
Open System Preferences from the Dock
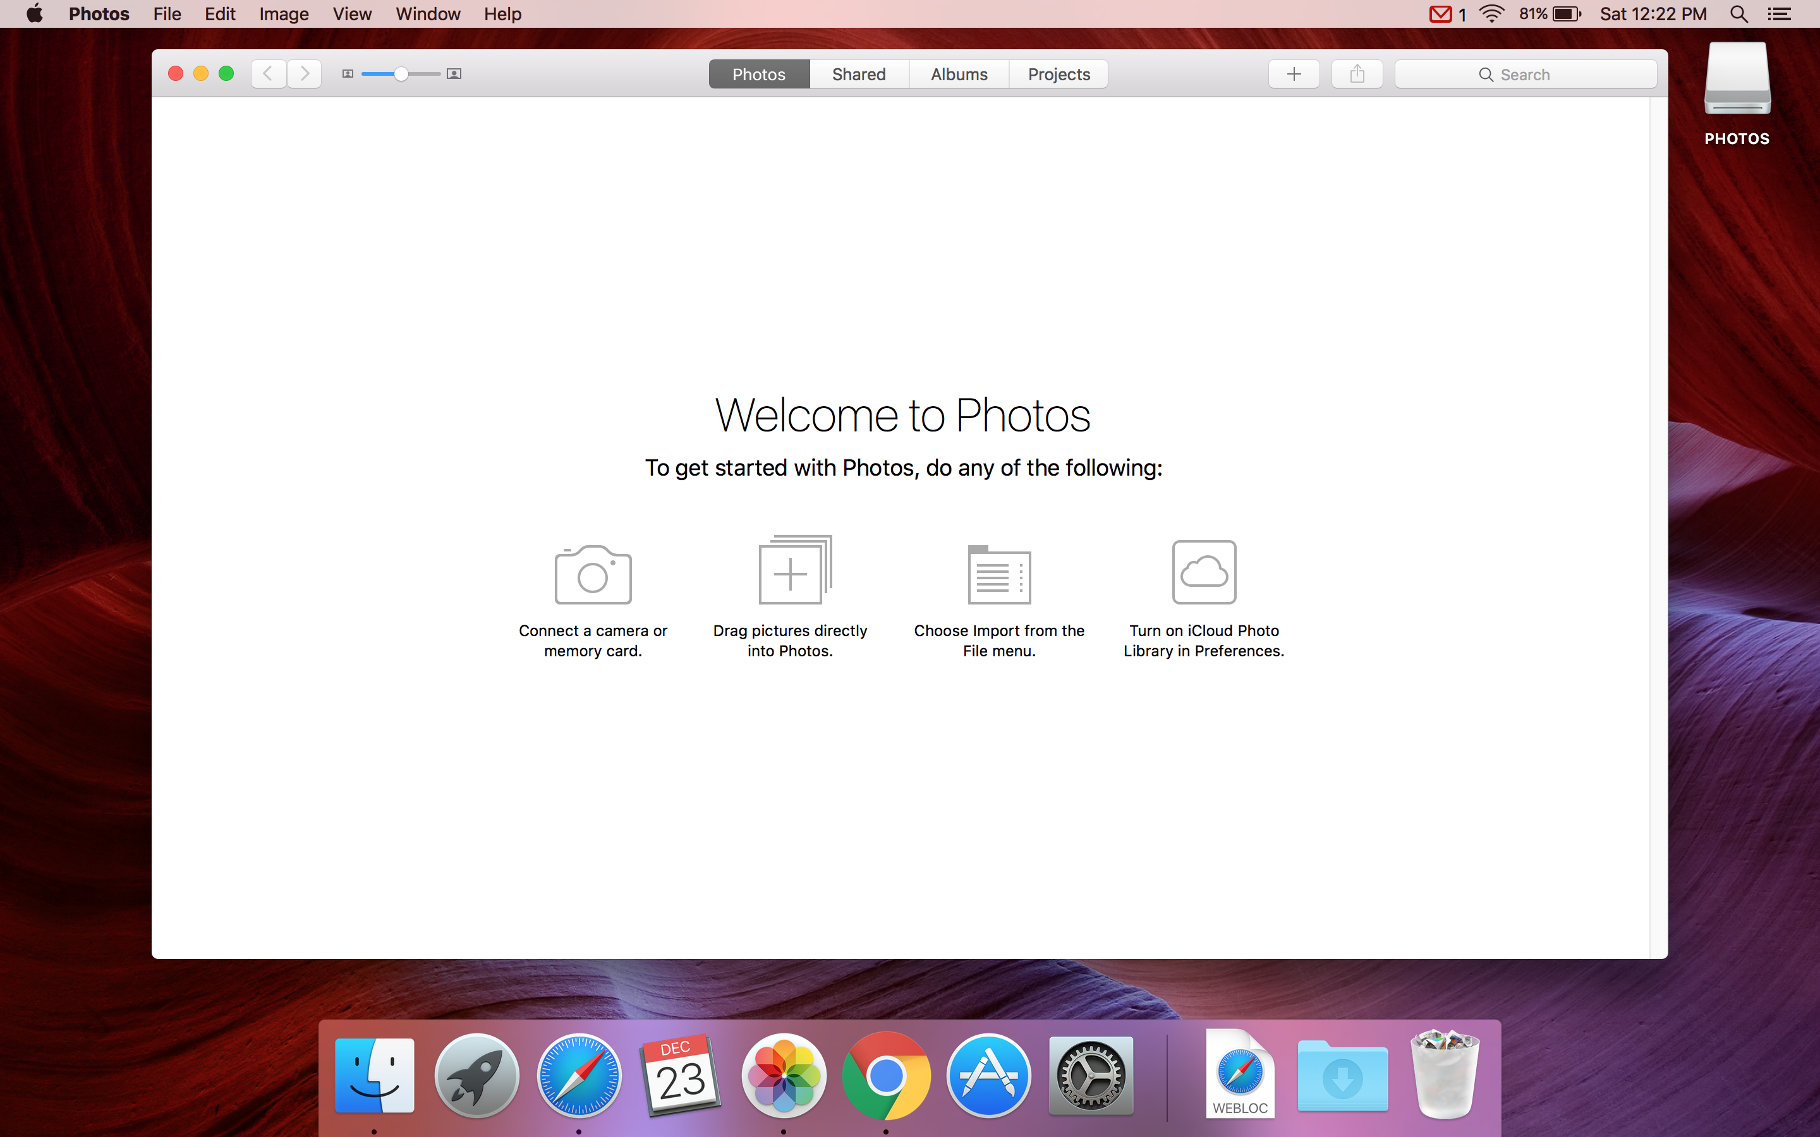tap(1091, 1075)
